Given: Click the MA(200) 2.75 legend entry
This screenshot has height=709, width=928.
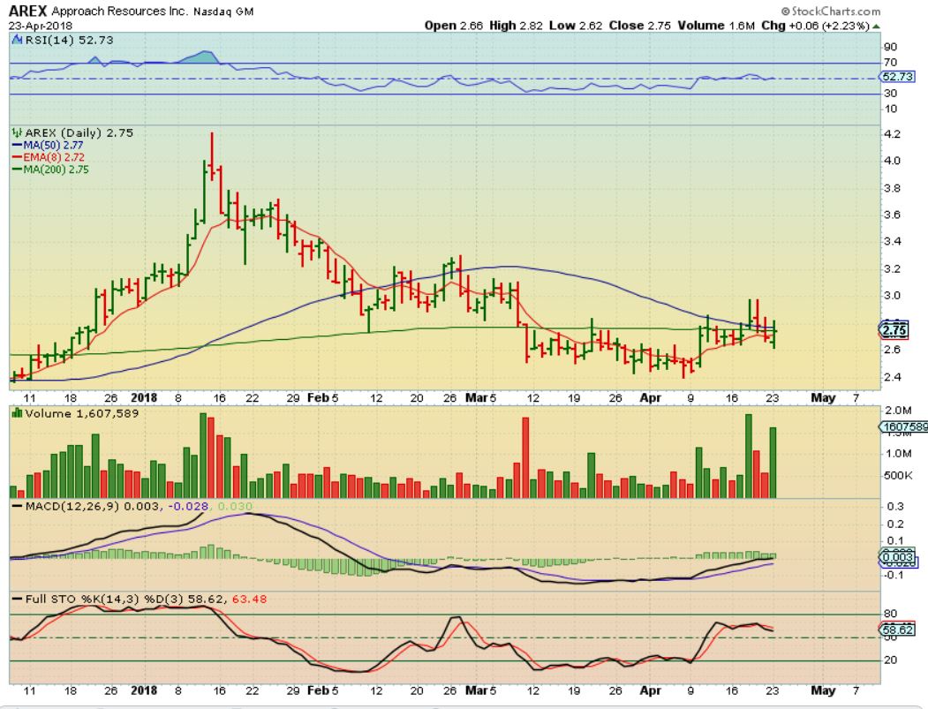Looking at the screenshot, I should pyautogui.click(x=57, y=170).
